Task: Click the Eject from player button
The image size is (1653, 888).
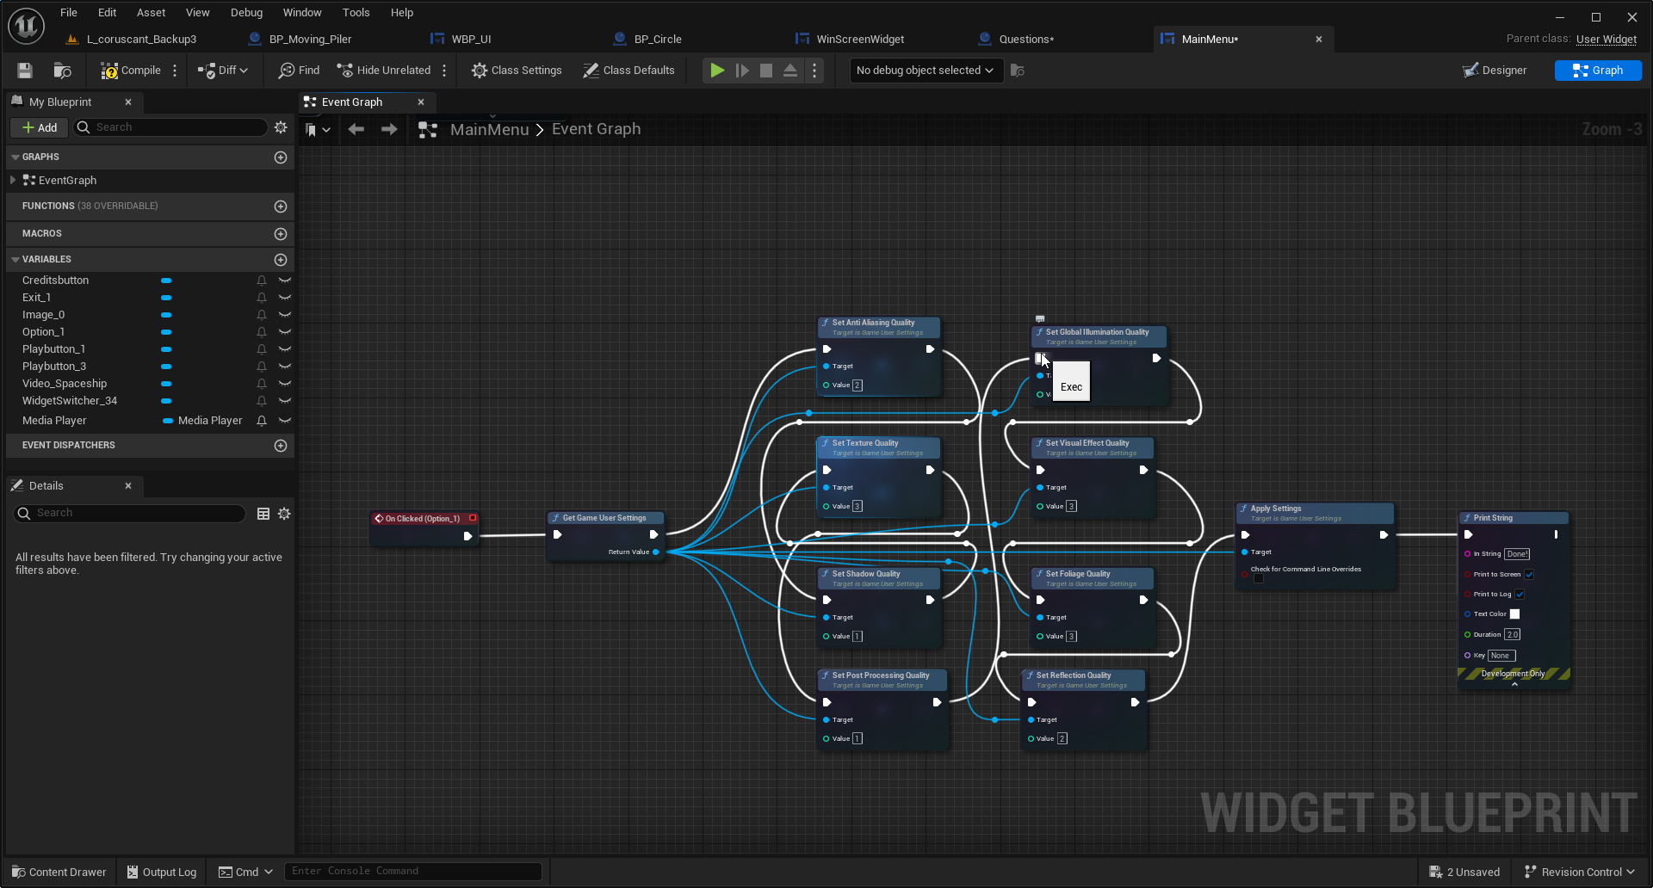Action: point(789,71)
